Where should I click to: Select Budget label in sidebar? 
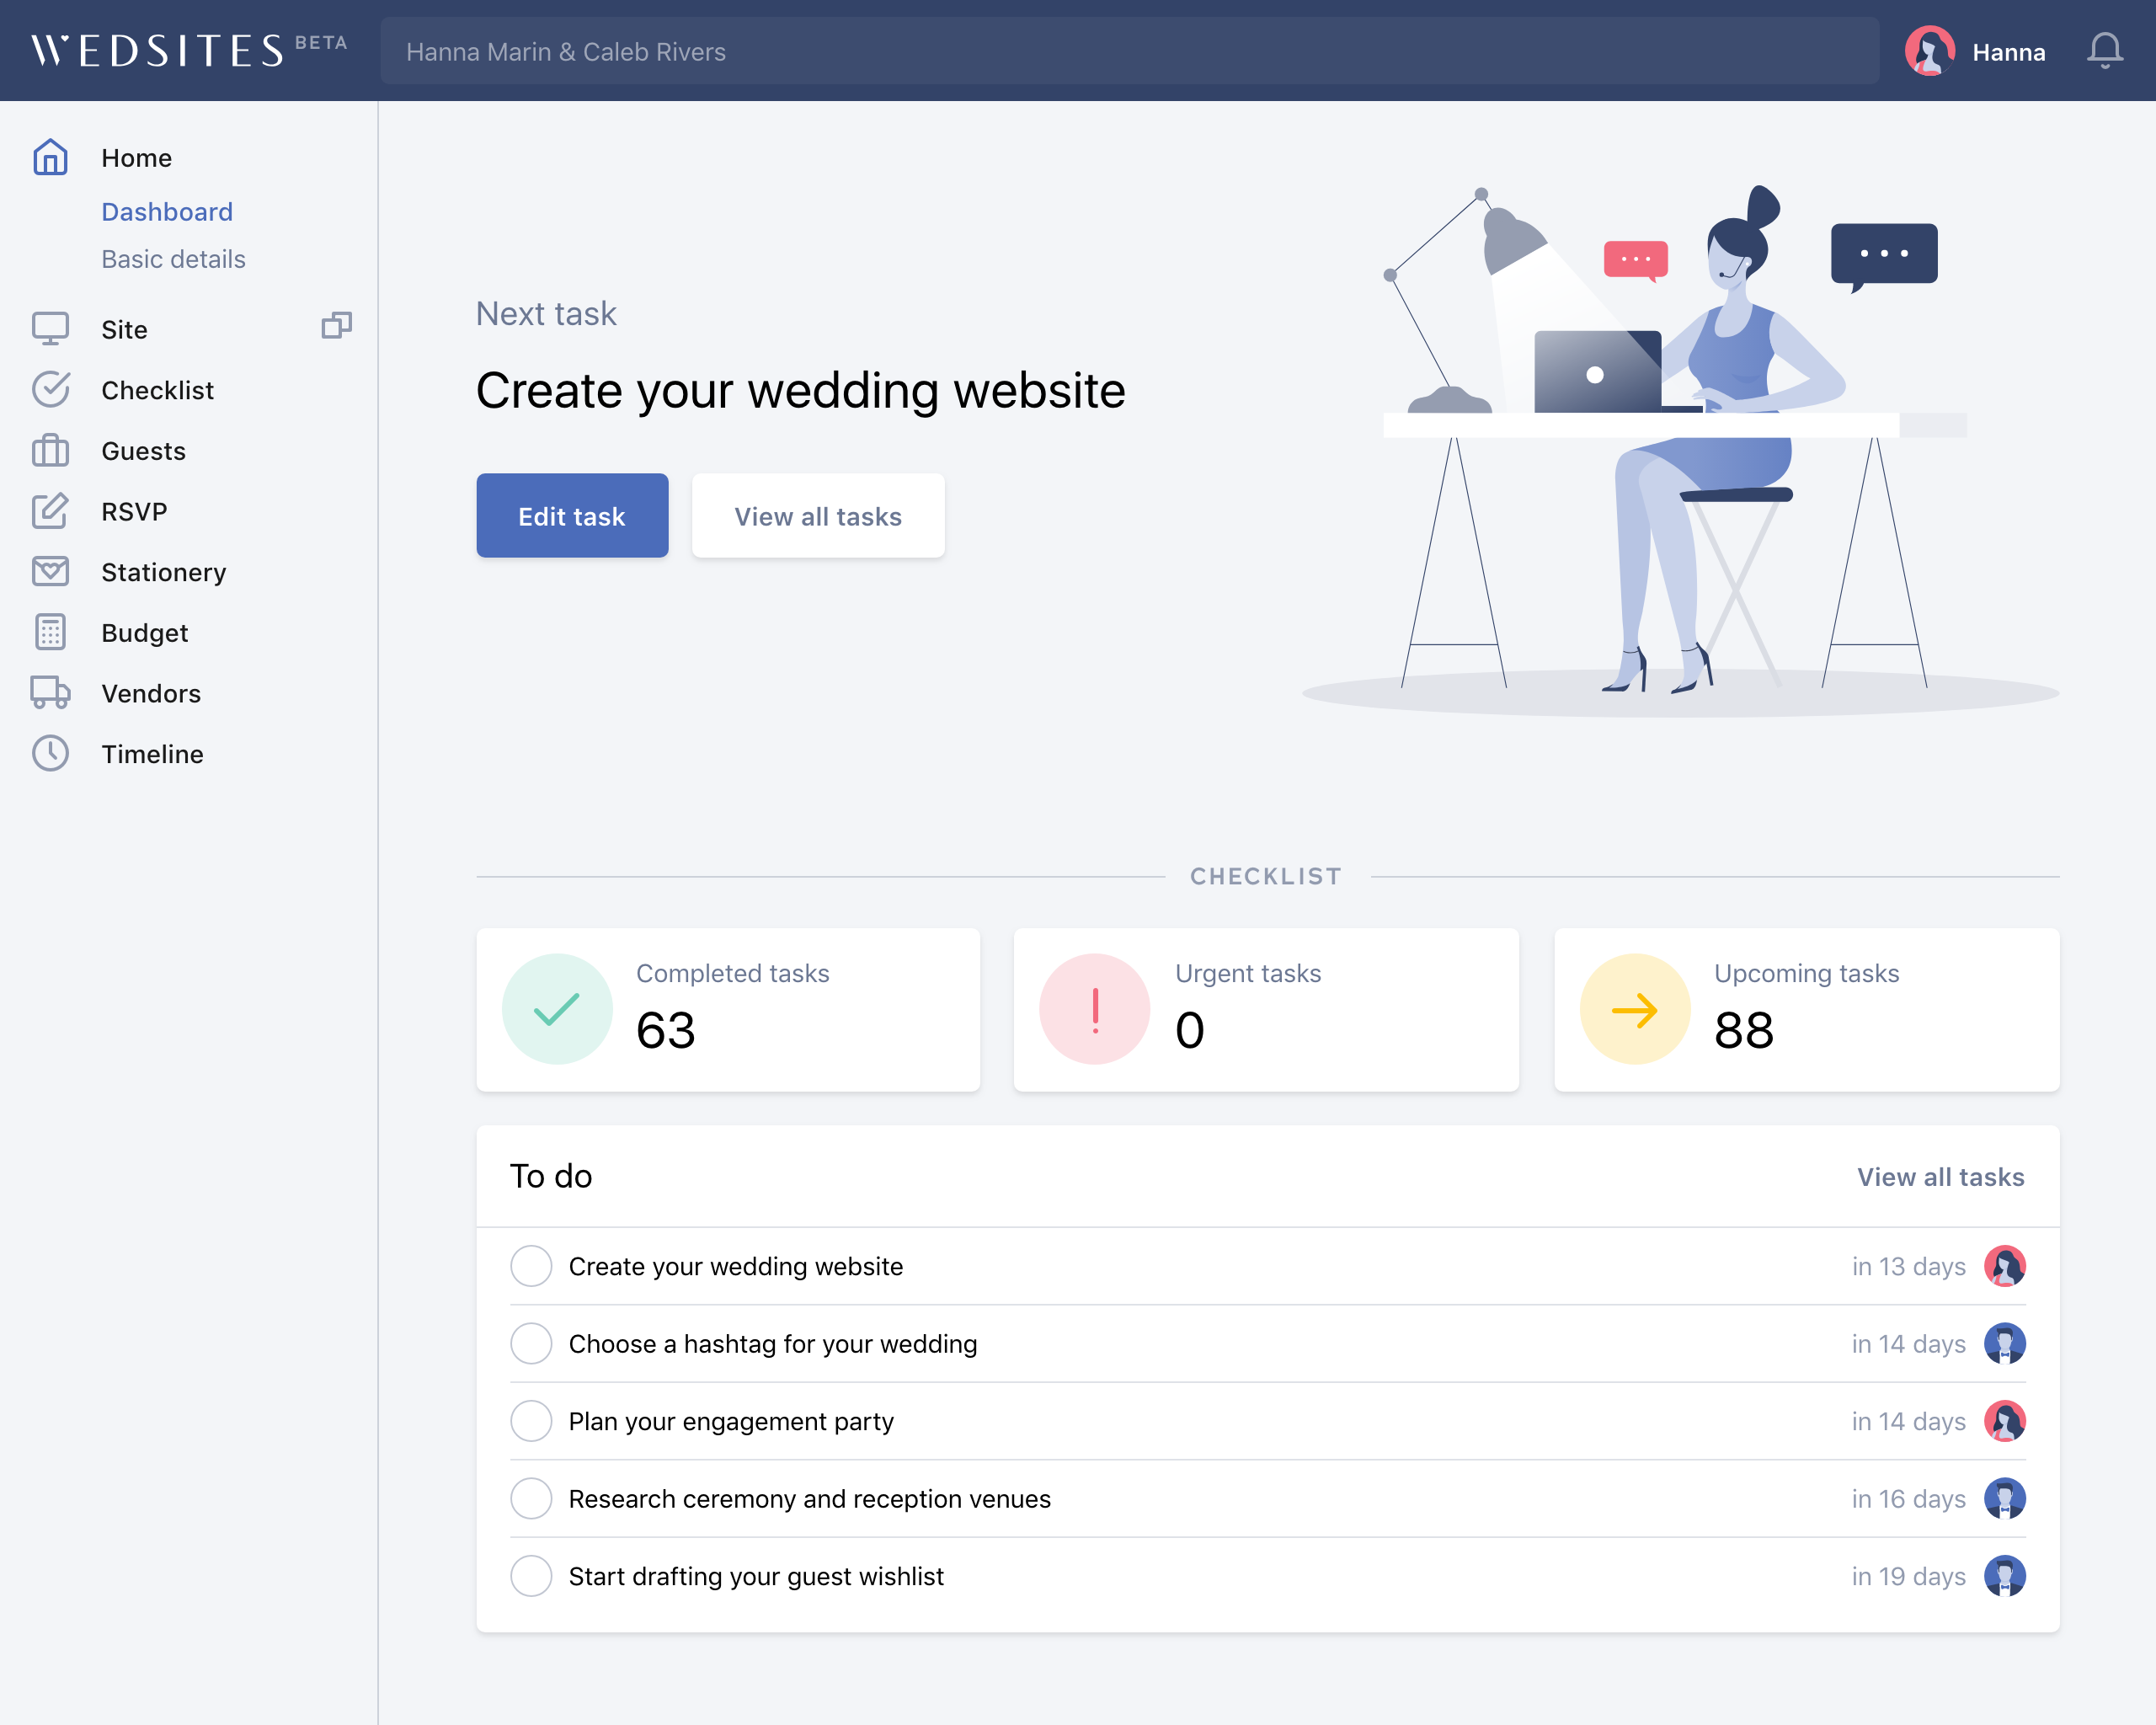click(x=144, y=633)
